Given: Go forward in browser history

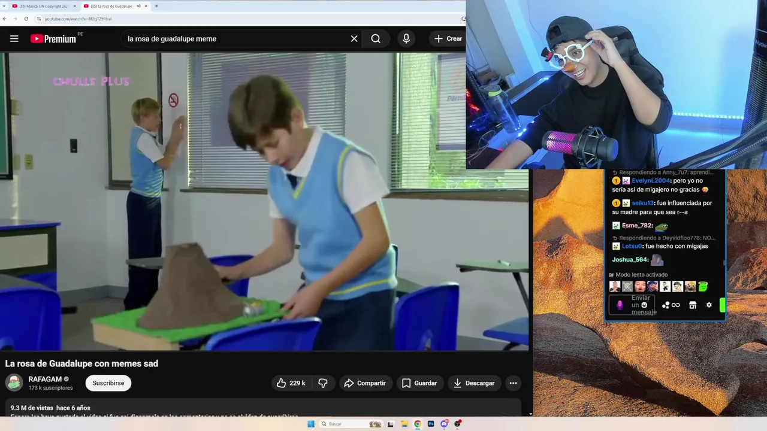Looking at the screenshot, I should 15,19.
